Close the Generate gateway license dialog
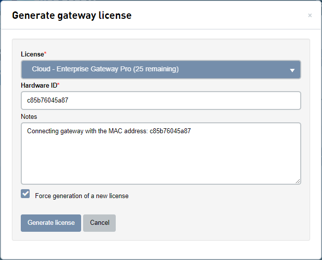322x260 pixels. pyautogui.click(x=310, y=15)
